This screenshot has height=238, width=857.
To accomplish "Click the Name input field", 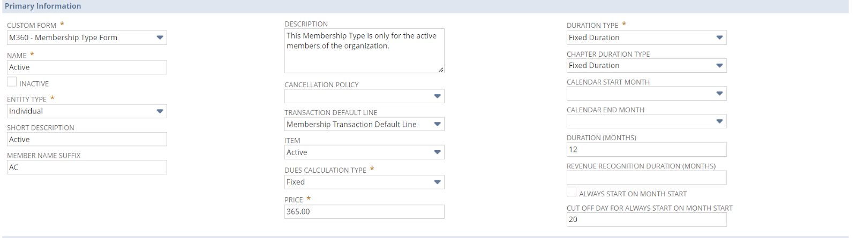I will (87, 67).
